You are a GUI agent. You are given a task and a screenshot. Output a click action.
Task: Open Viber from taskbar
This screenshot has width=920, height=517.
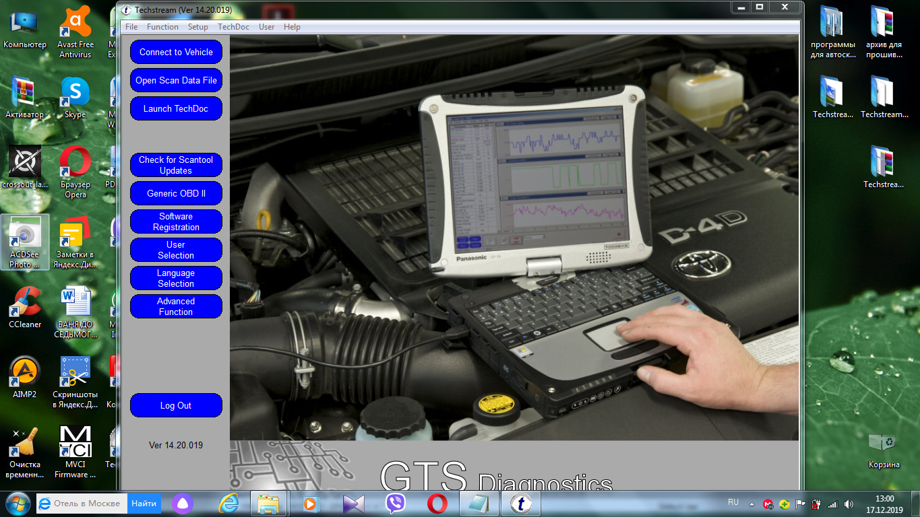395,503
